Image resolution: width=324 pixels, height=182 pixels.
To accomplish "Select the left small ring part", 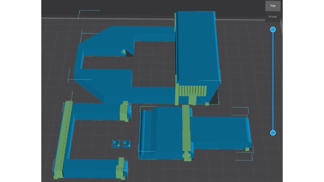I will click(x=116, y=144).
